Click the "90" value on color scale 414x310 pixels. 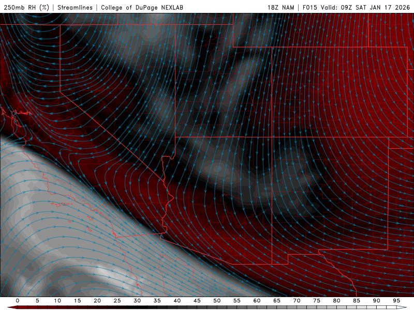376,301
